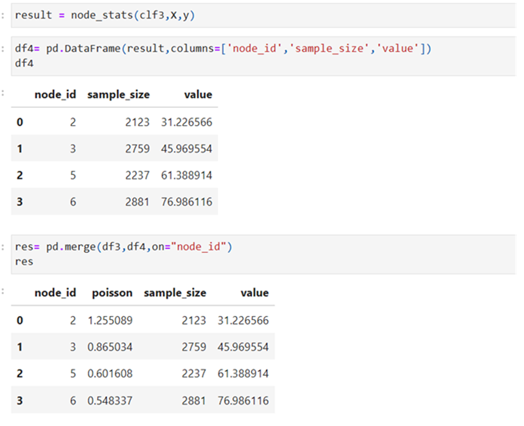Click 31.226566 in the df4 output table
524x426 pixels.
[186, 123]
